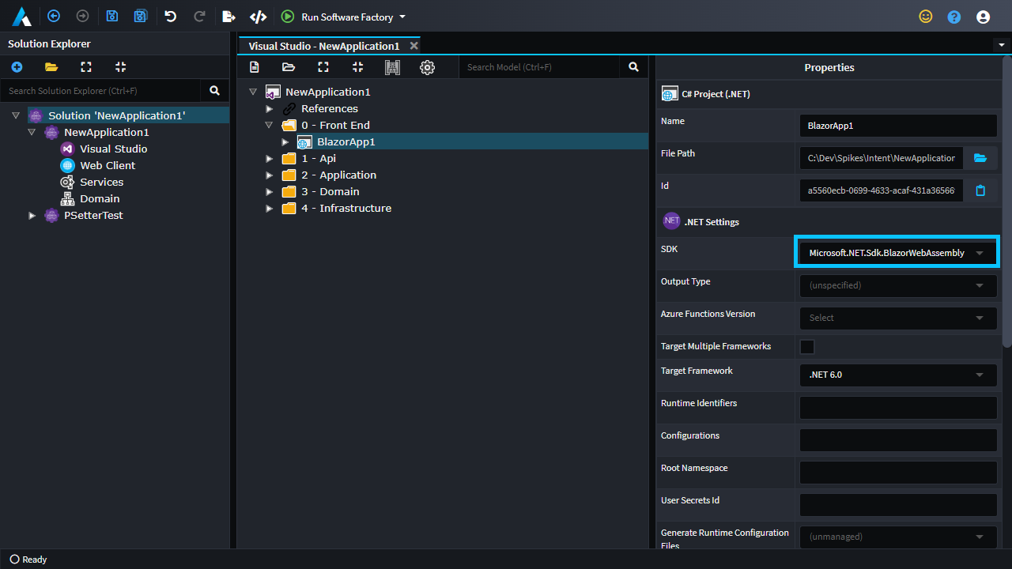Expand all nodes in the designer tree

coord(323,67)
